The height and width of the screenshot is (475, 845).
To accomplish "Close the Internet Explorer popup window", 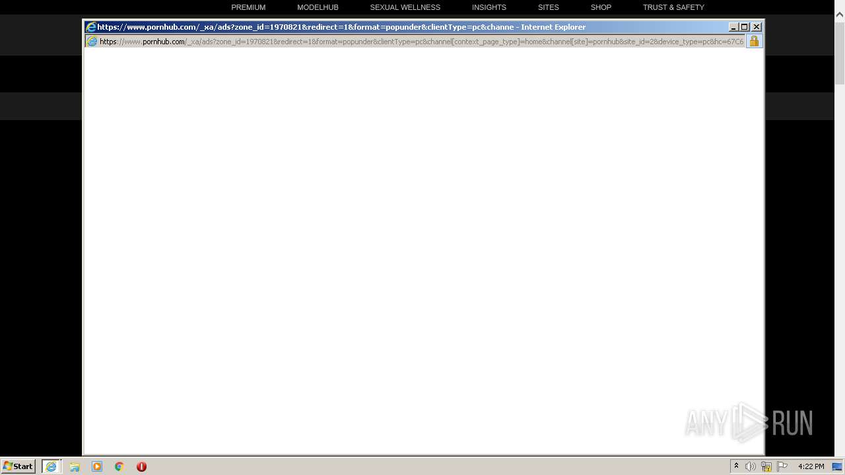I will click(x=757, y=27).
